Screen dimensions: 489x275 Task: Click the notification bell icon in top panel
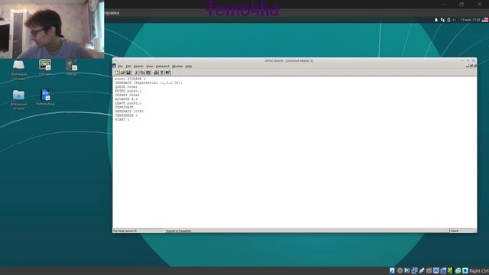coord(436,20)
